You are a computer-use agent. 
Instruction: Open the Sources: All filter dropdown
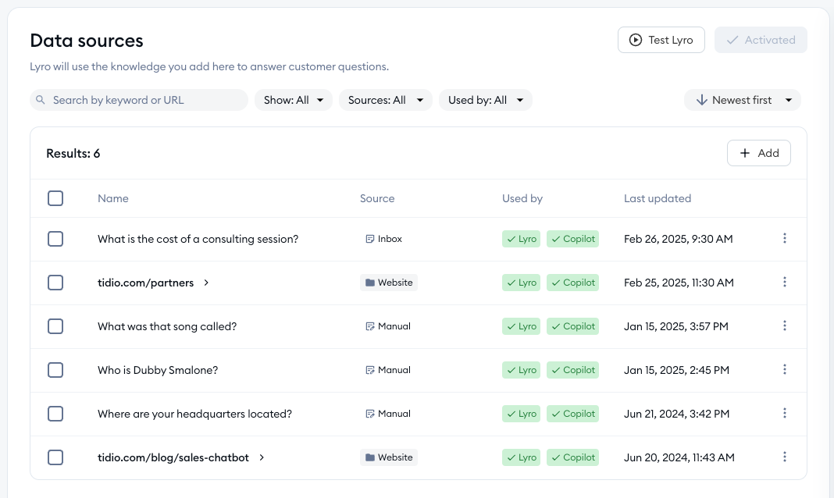click(386, 100)
